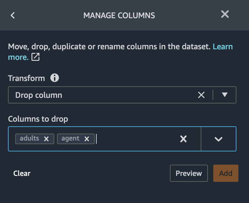Show the Transform info tooltip icon

coord(54,78)
